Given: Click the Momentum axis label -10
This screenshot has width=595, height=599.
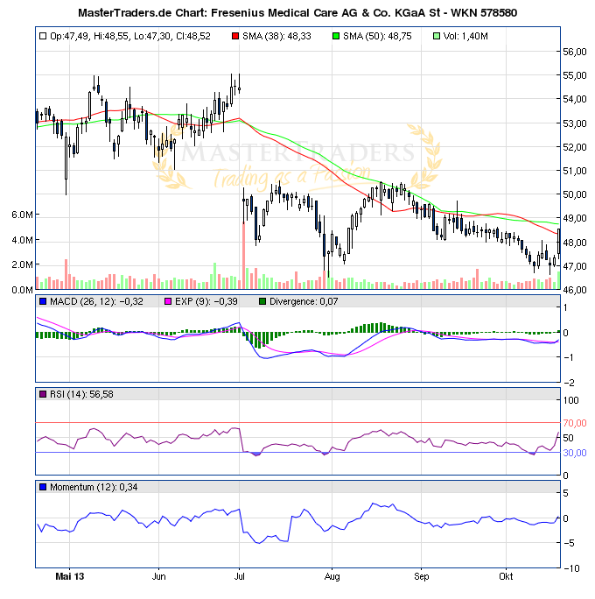Looking at the screenshot, I should point(571,569).
